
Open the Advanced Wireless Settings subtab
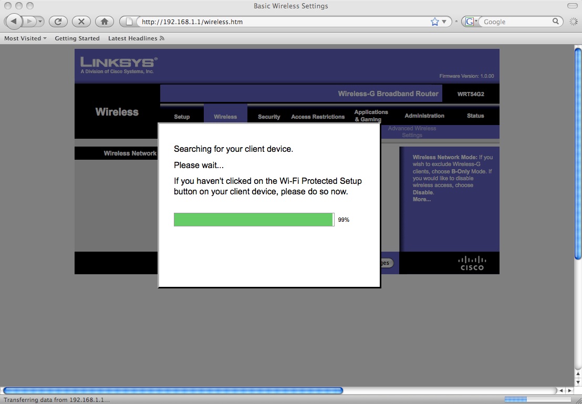click(x=412, y=131)
